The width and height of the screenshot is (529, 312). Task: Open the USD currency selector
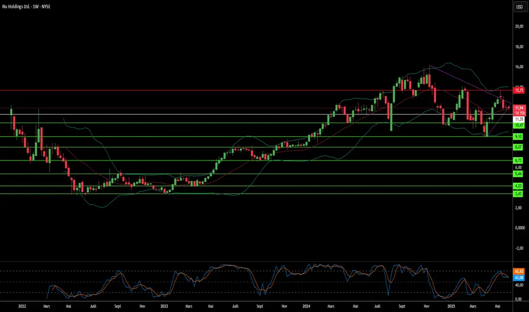tap(519, 7)
